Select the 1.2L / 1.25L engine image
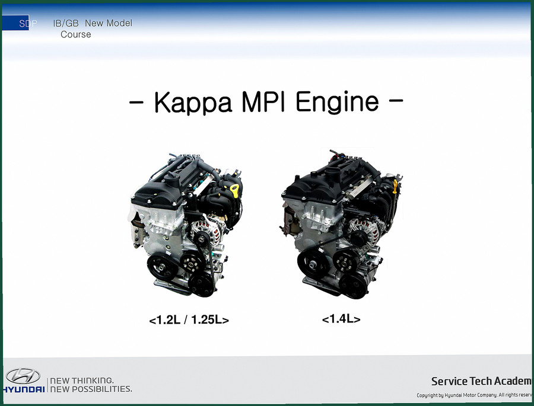 tap(186, 225)
